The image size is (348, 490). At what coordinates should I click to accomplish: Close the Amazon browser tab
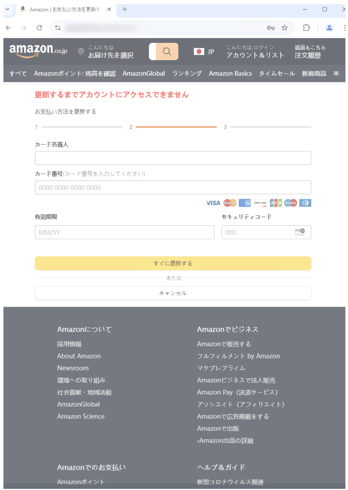pos(109,9)
